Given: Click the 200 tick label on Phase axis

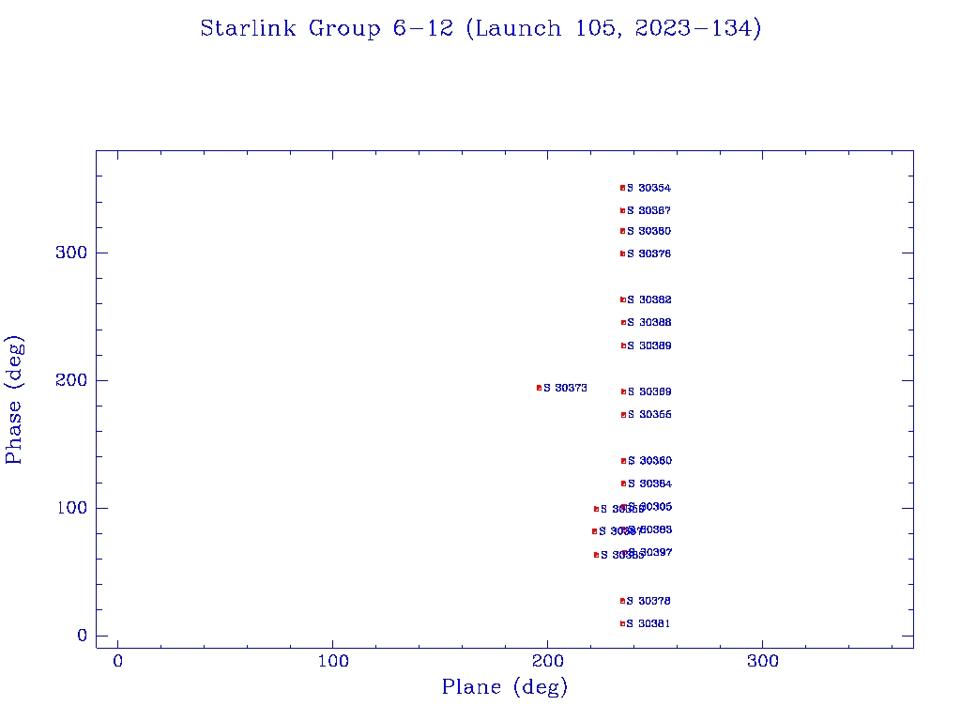Looking at the screenshot, I should tap(71, 380).
